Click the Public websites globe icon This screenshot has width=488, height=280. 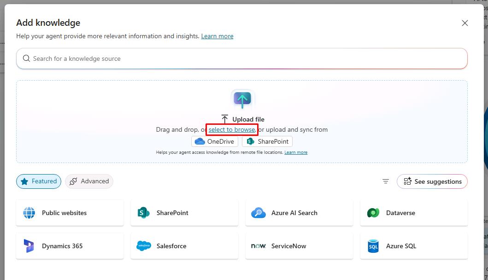tap(29, 213)
